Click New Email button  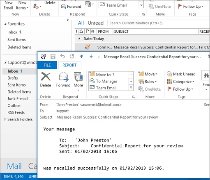8,5
